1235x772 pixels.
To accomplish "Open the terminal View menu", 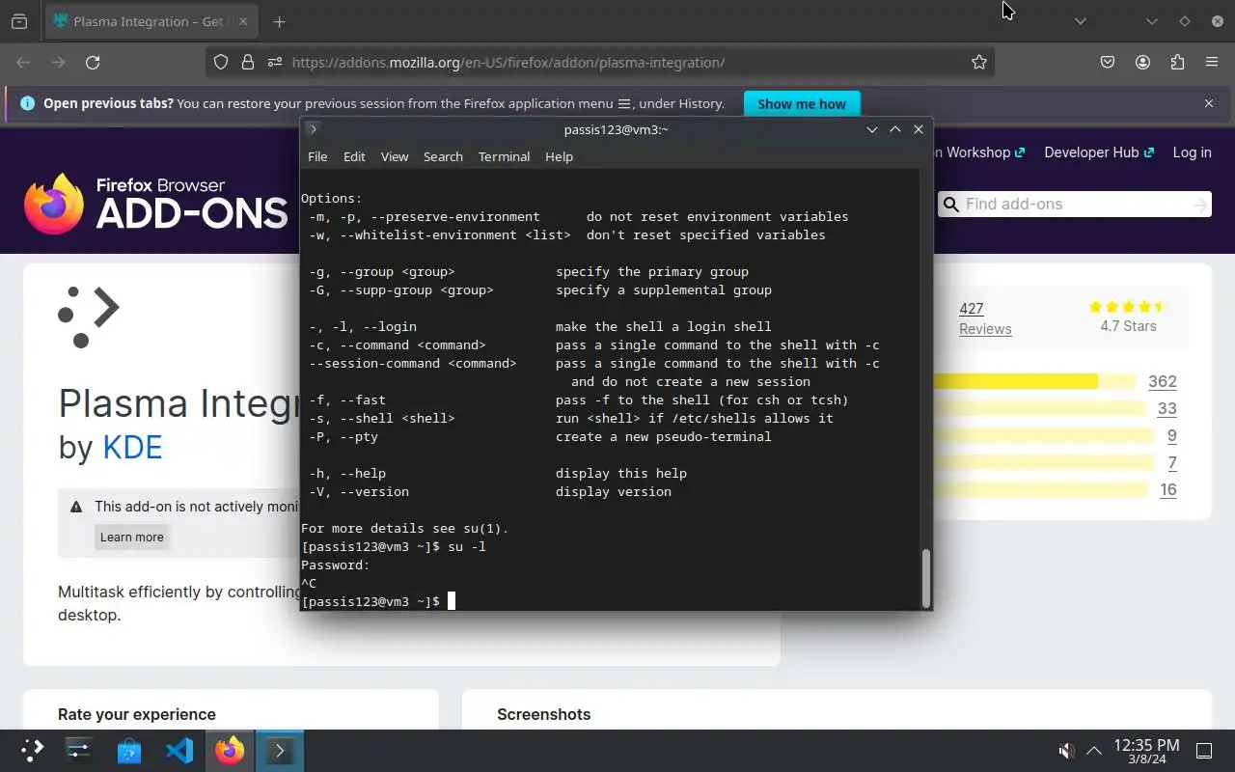I will coord(395,156).
